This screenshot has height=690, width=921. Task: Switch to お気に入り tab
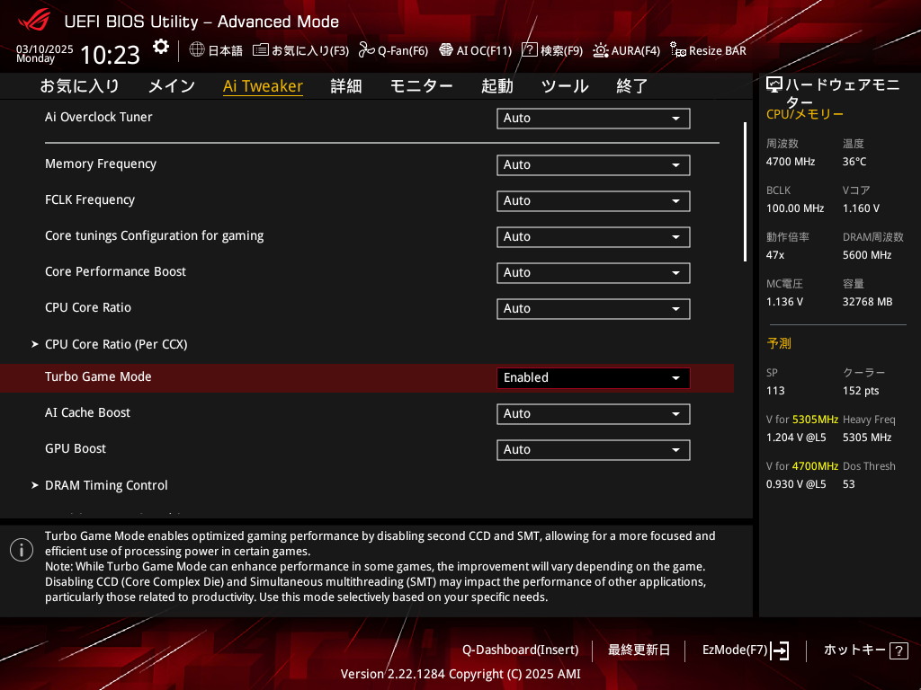point(79,86)
